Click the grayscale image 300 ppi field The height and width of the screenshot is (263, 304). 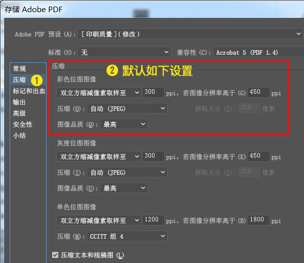[153, 156]
